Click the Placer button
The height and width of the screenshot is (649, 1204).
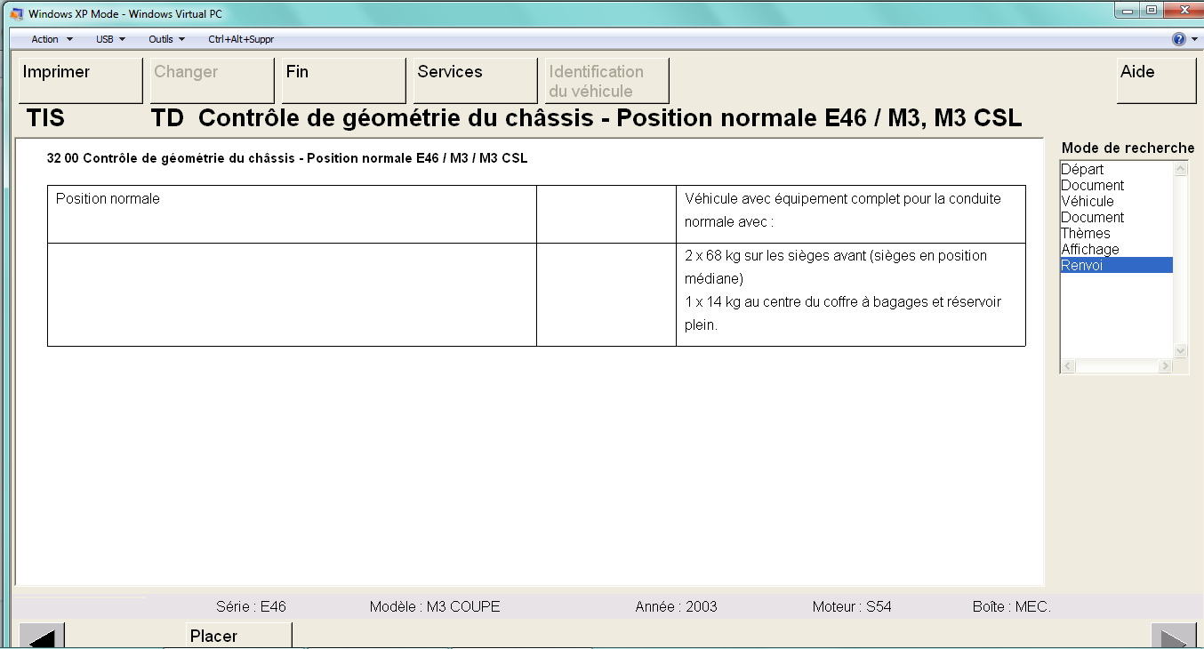[x=239, y=636]
